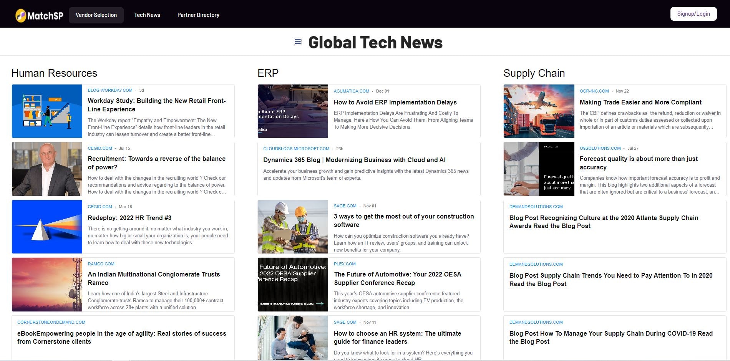Click the Global Tech News page title
Image resolution: width=730 pixels, height=361 pixels.
(375, 42)
